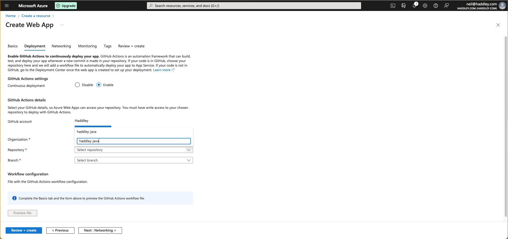Go to Home in the breadcrumb

[x=11, y=16]
